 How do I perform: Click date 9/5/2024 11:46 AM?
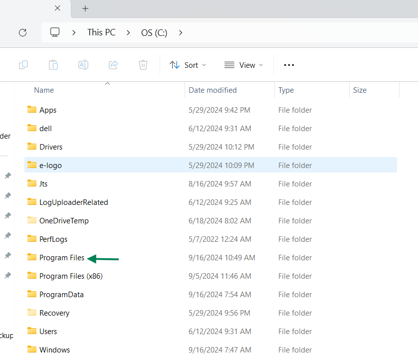(x=220, y=276)
